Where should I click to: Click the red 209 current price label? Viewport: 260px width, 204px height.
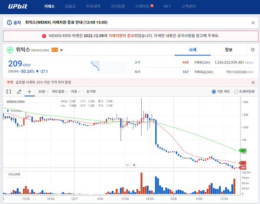242,168
